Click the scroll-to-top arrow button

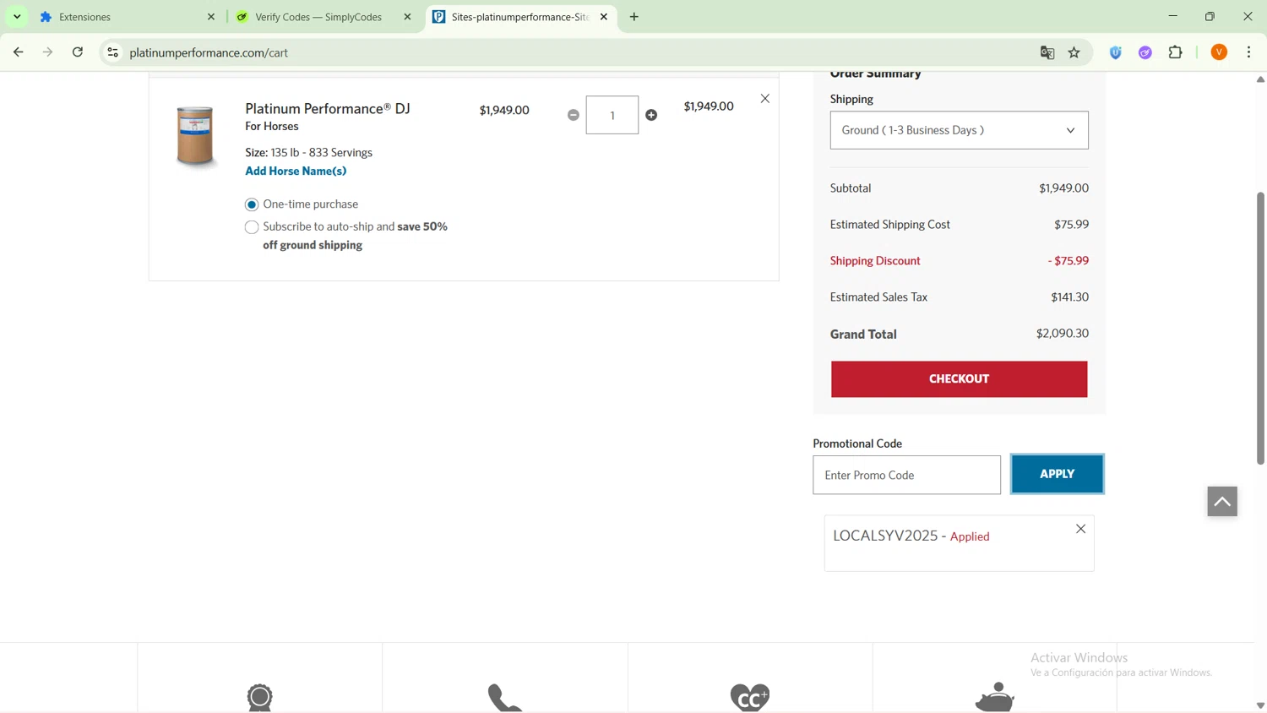[1222, 501]
